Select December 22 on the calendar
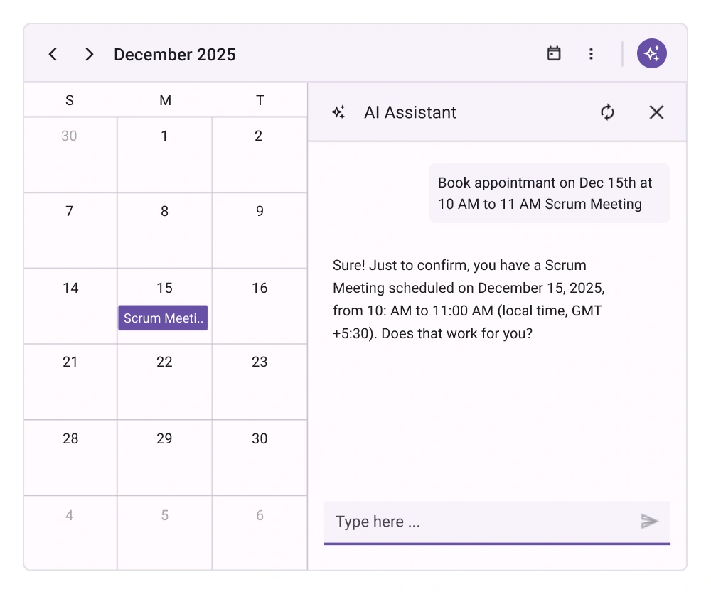711x594 pixels. tap(164, 382)
